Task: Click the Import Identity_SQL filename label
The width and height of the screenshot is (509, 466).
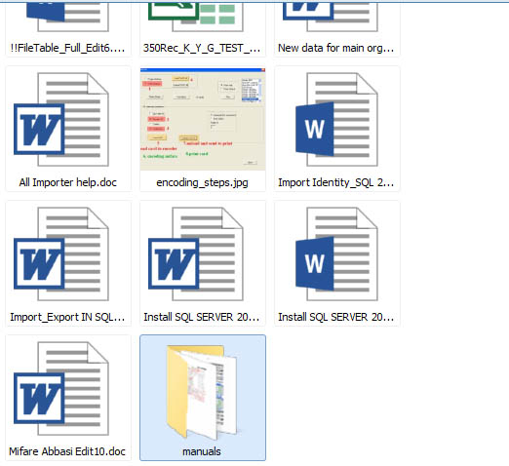Action: [x=336, y=182]
